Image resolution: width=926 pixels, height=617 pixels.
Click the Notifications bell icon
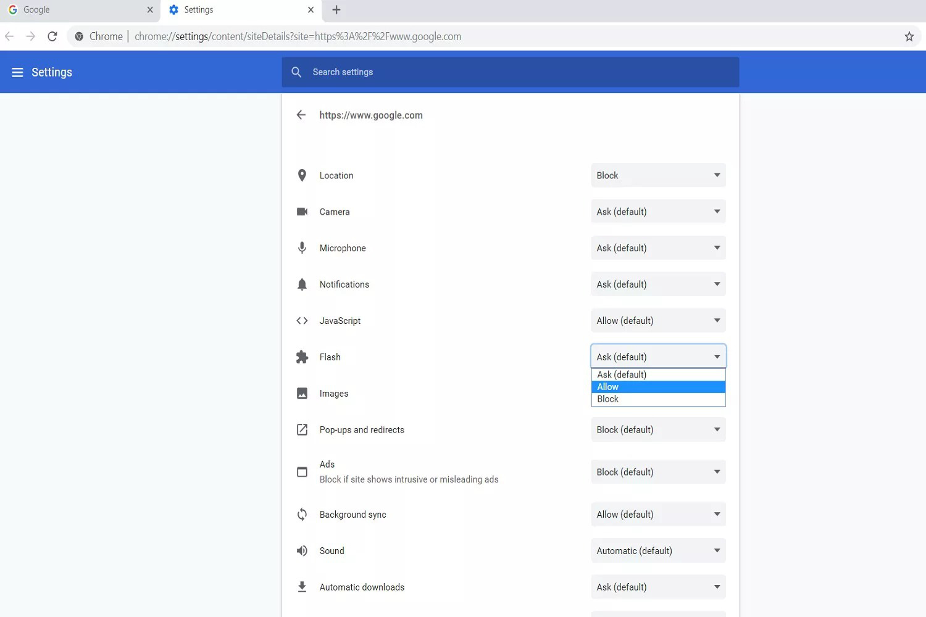click(302, 284)
